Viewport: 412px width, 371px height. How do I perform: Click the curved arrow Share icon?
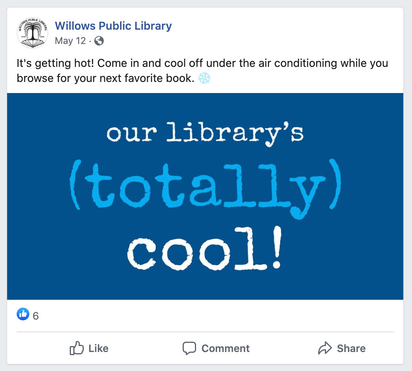click(x=325, y=348)
